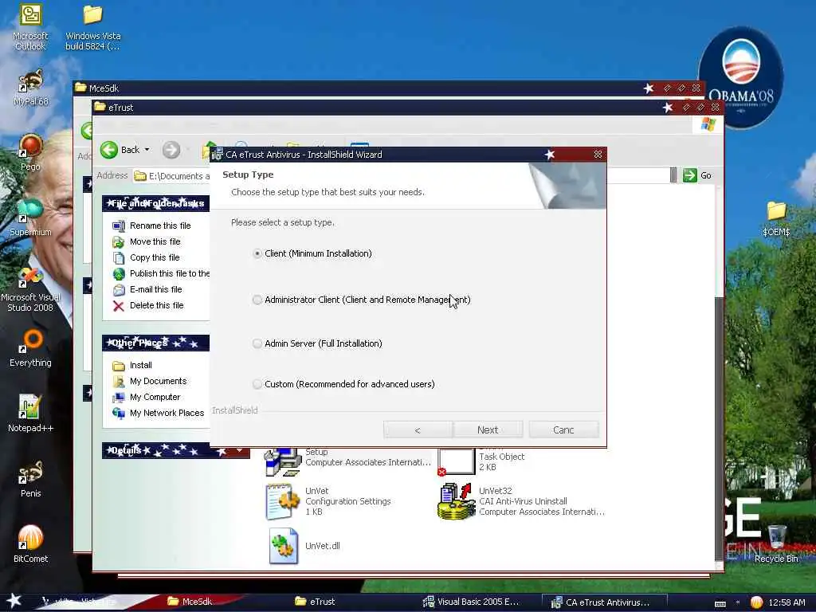
Task: Open My Network Places link
Action: 167,413
